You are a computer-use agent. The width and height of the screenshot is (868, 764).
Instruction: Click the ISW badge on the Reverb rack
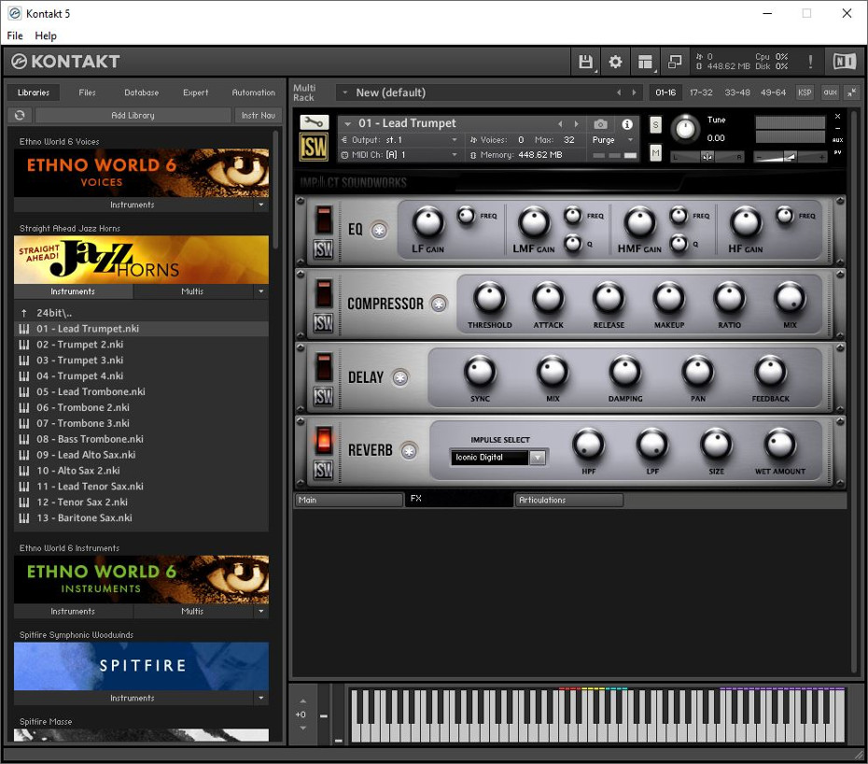(x=323, y=470)
